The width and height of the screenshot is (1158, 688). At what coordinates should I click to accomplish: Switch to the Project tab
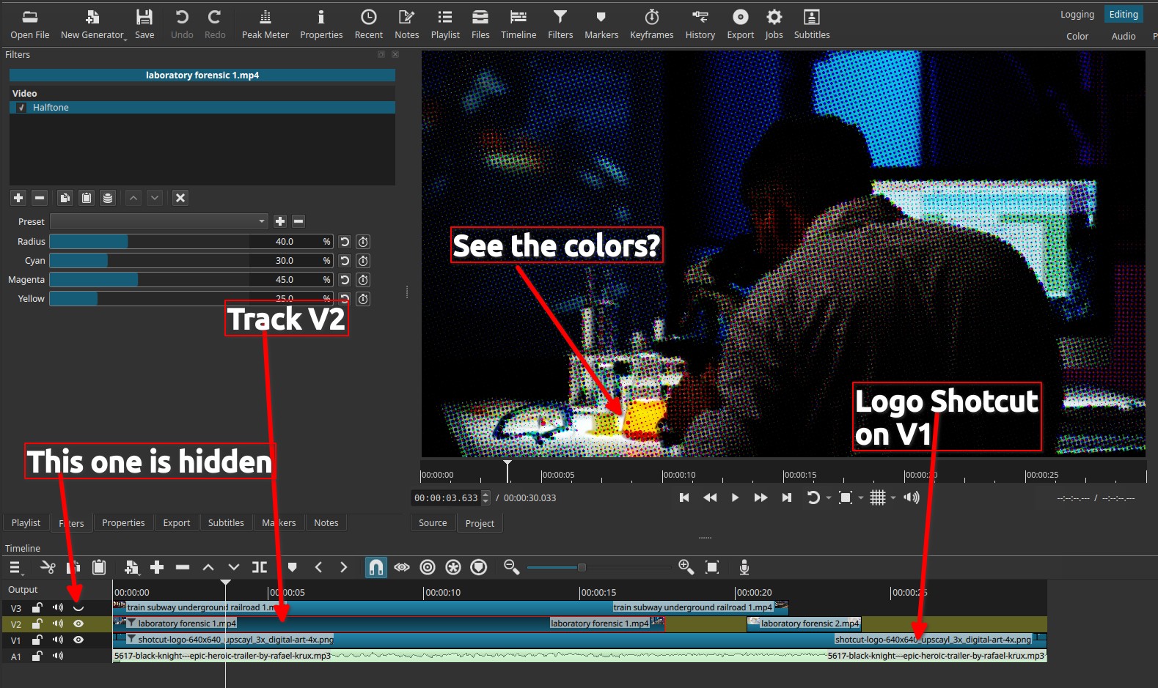pyautogui.click(x=480, y=523)
